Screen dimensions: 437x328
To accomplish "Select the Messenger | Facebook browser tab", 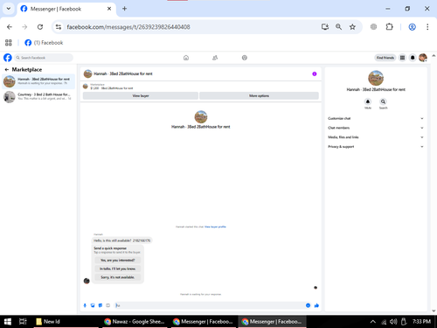I will pyautogui.click(x=66, y=9).
